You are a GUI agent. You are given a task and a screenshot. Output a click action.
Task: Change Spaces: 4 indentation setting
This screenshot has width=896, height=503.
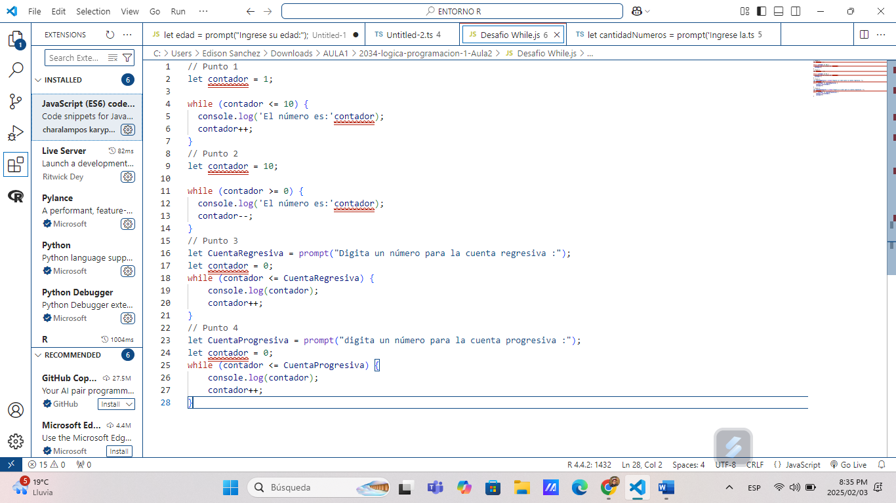tap(689, 464)
